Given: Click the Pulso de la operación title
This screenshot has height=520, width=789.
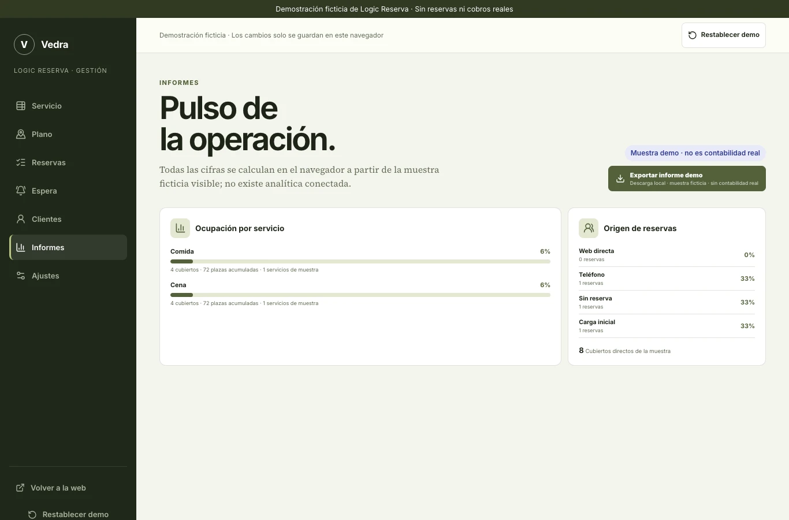Looking at the screenshot, I should [247, 124].
